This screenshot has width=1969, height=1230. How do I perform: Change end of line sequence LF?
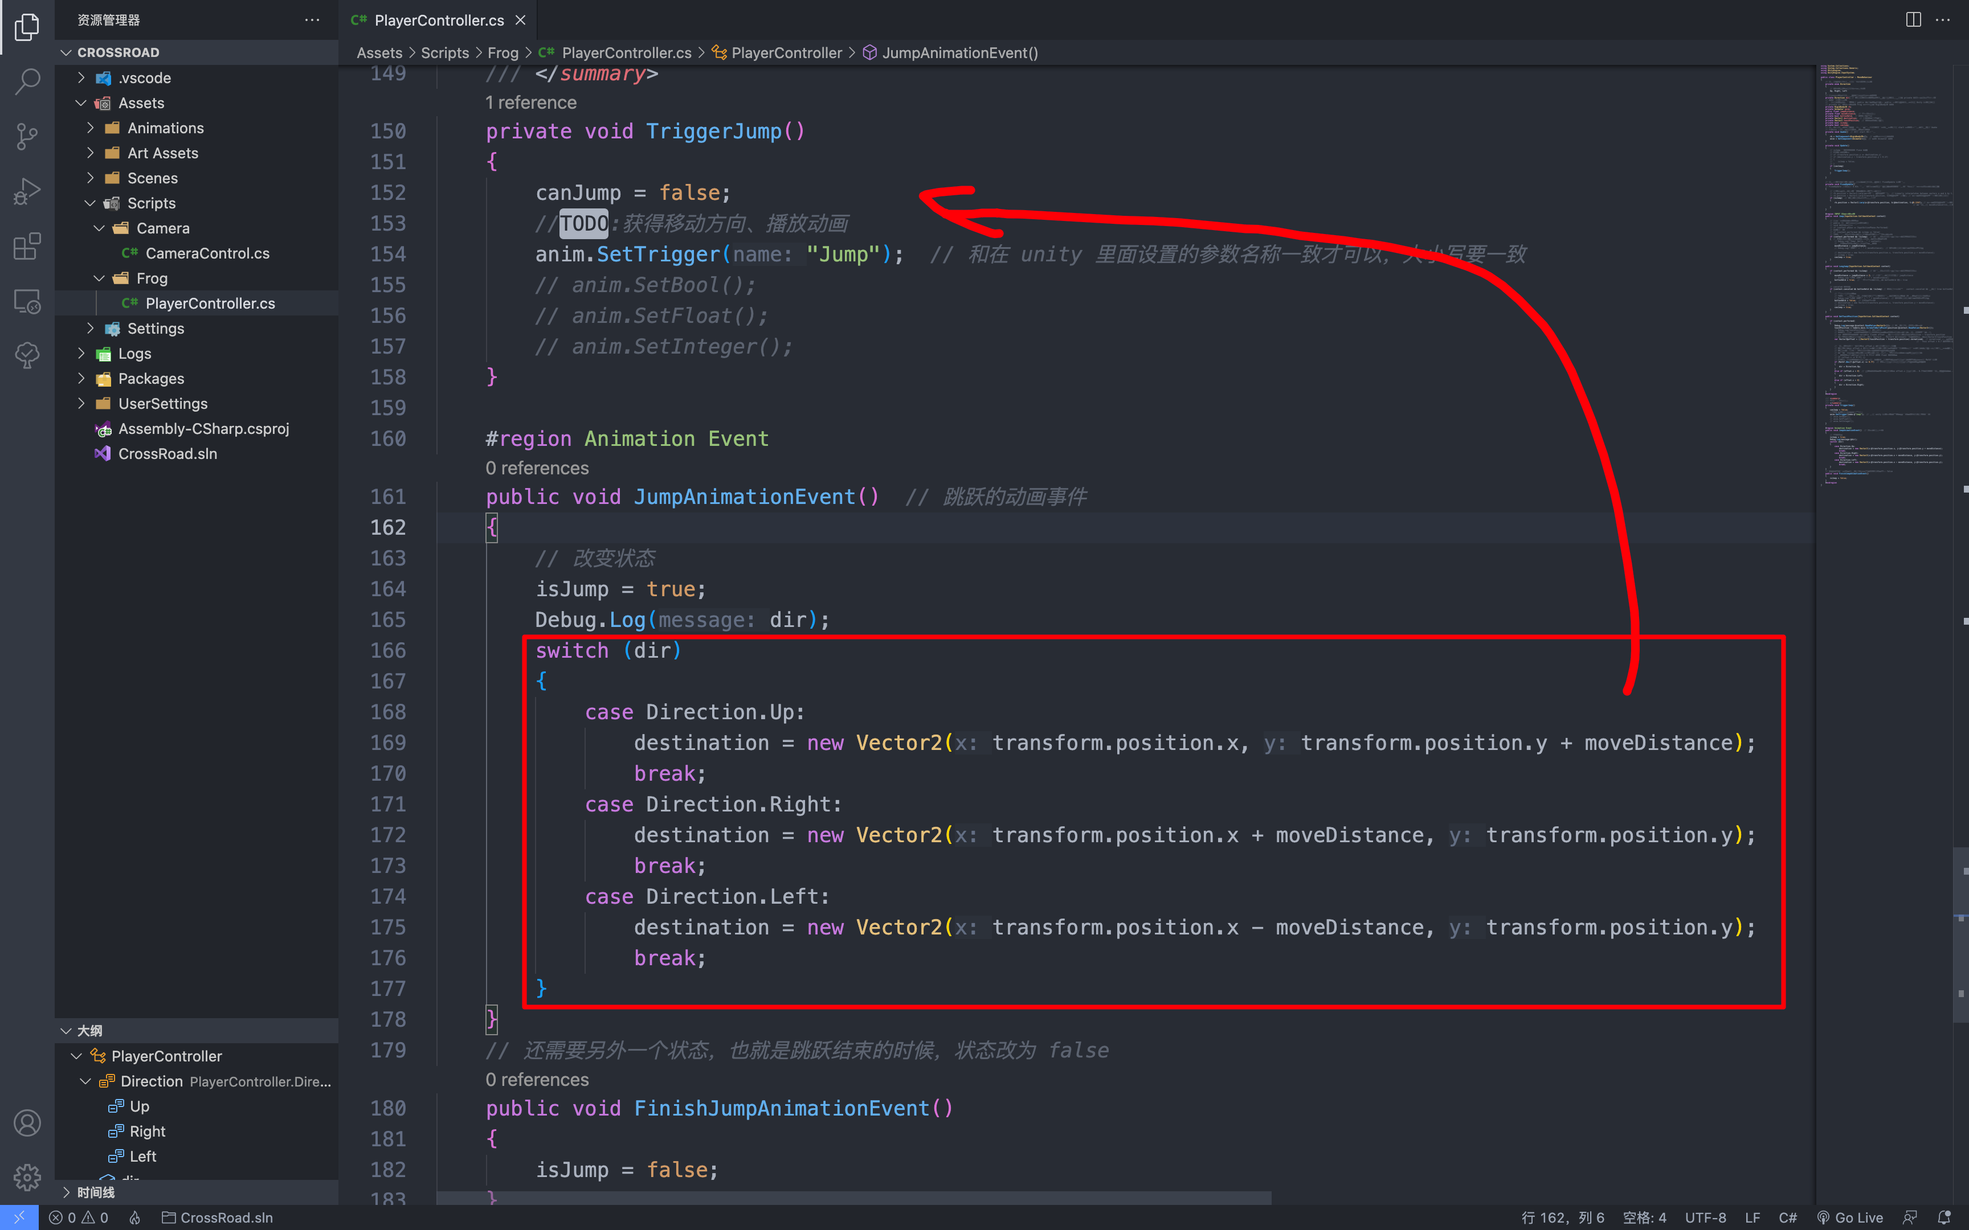[x=1753, y=1218]
